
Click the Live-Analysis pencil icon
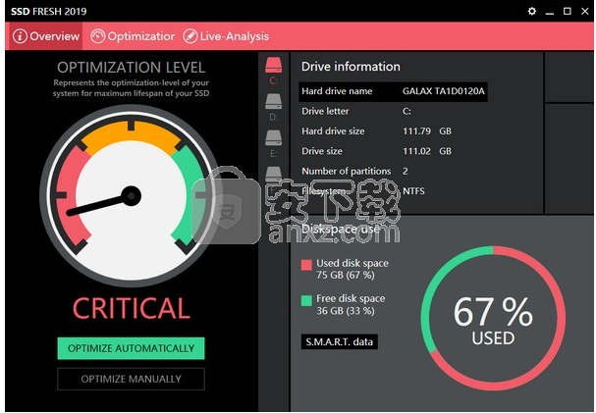(x=190, y=36)
